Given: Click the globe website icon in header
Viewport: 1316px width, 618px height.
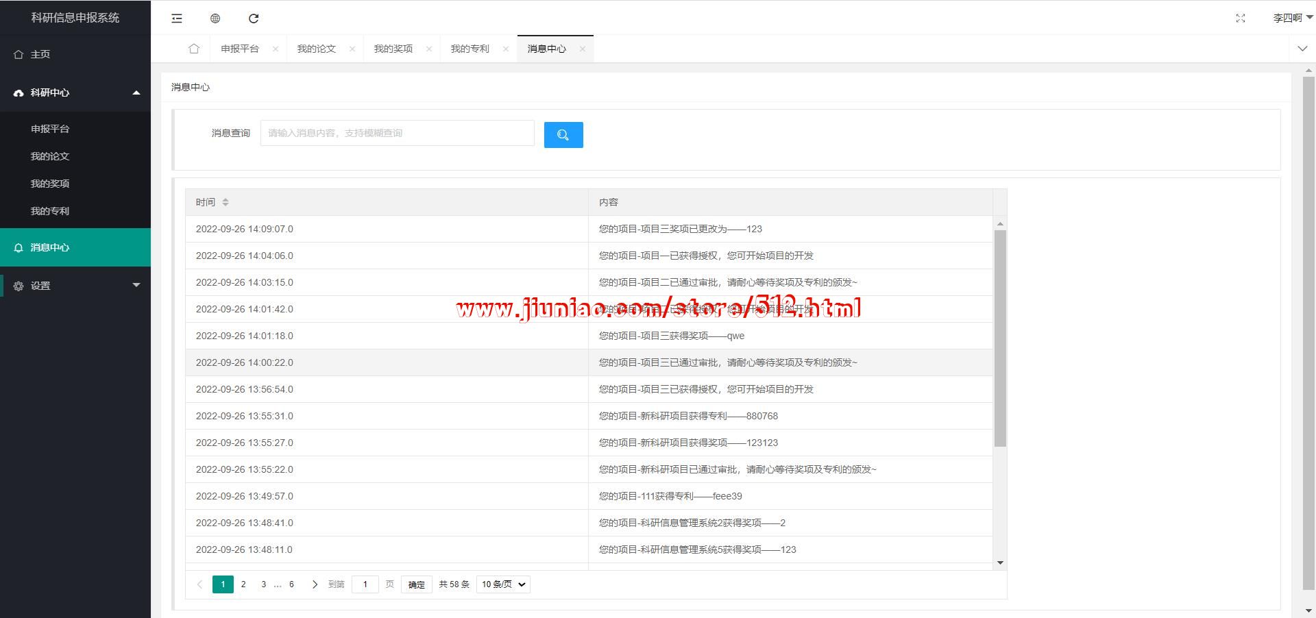Looking at the screenshot, I should click(x=215, y=18).
